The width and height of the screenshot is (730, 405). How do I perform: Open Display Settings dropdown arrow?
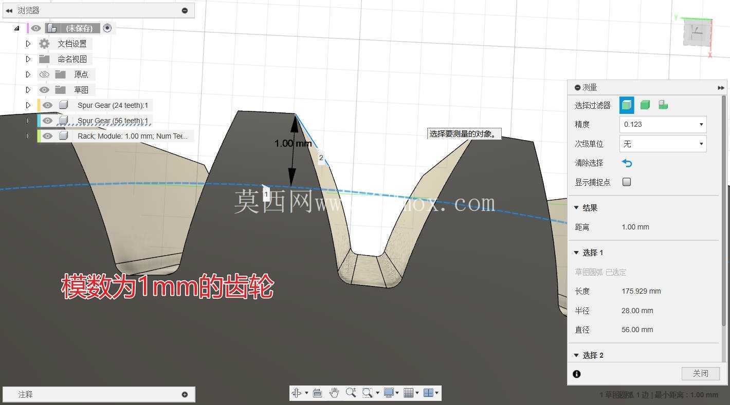point(398,393)
